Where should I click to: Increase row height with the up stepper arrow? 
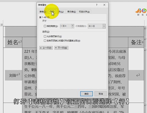point(73,25)
